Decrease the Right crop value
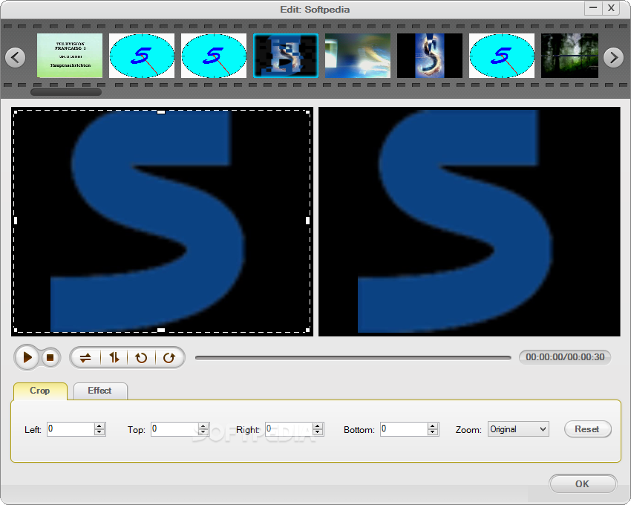The image size is (631, 505). tap(318, 432)
